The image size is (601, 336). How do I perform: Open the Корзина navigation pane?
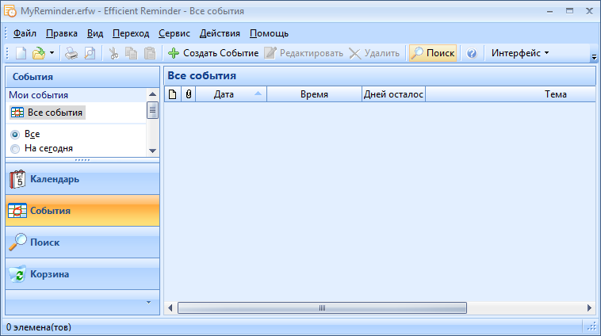coord(82,274)
